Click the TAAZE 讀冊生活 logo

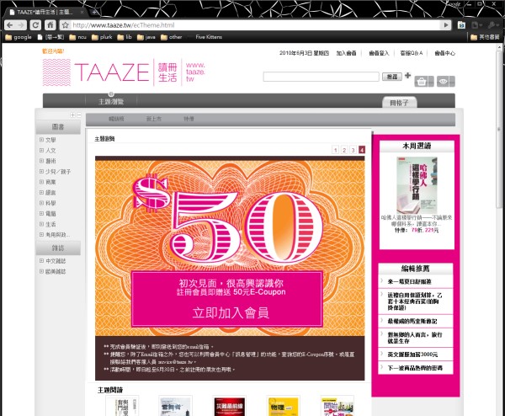click(x=124, y=72)
